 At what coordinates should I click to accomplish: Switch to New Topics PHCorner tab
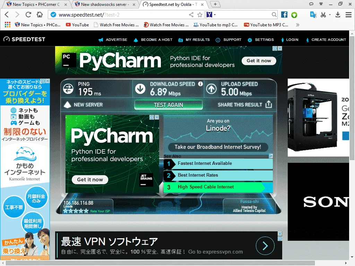36,4
